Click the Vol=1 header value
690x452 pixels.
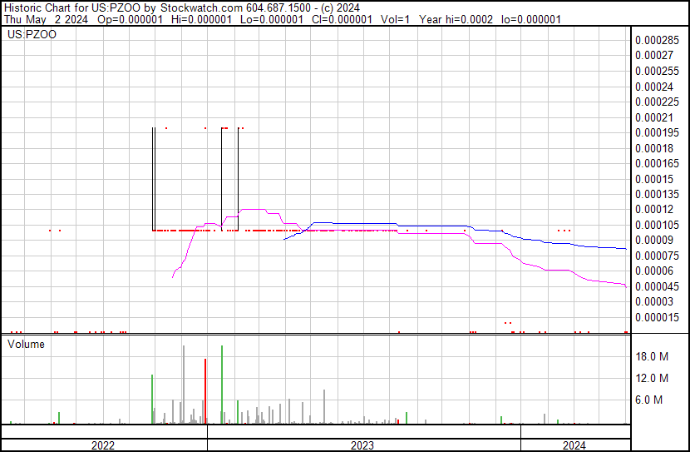pos(395,19)
